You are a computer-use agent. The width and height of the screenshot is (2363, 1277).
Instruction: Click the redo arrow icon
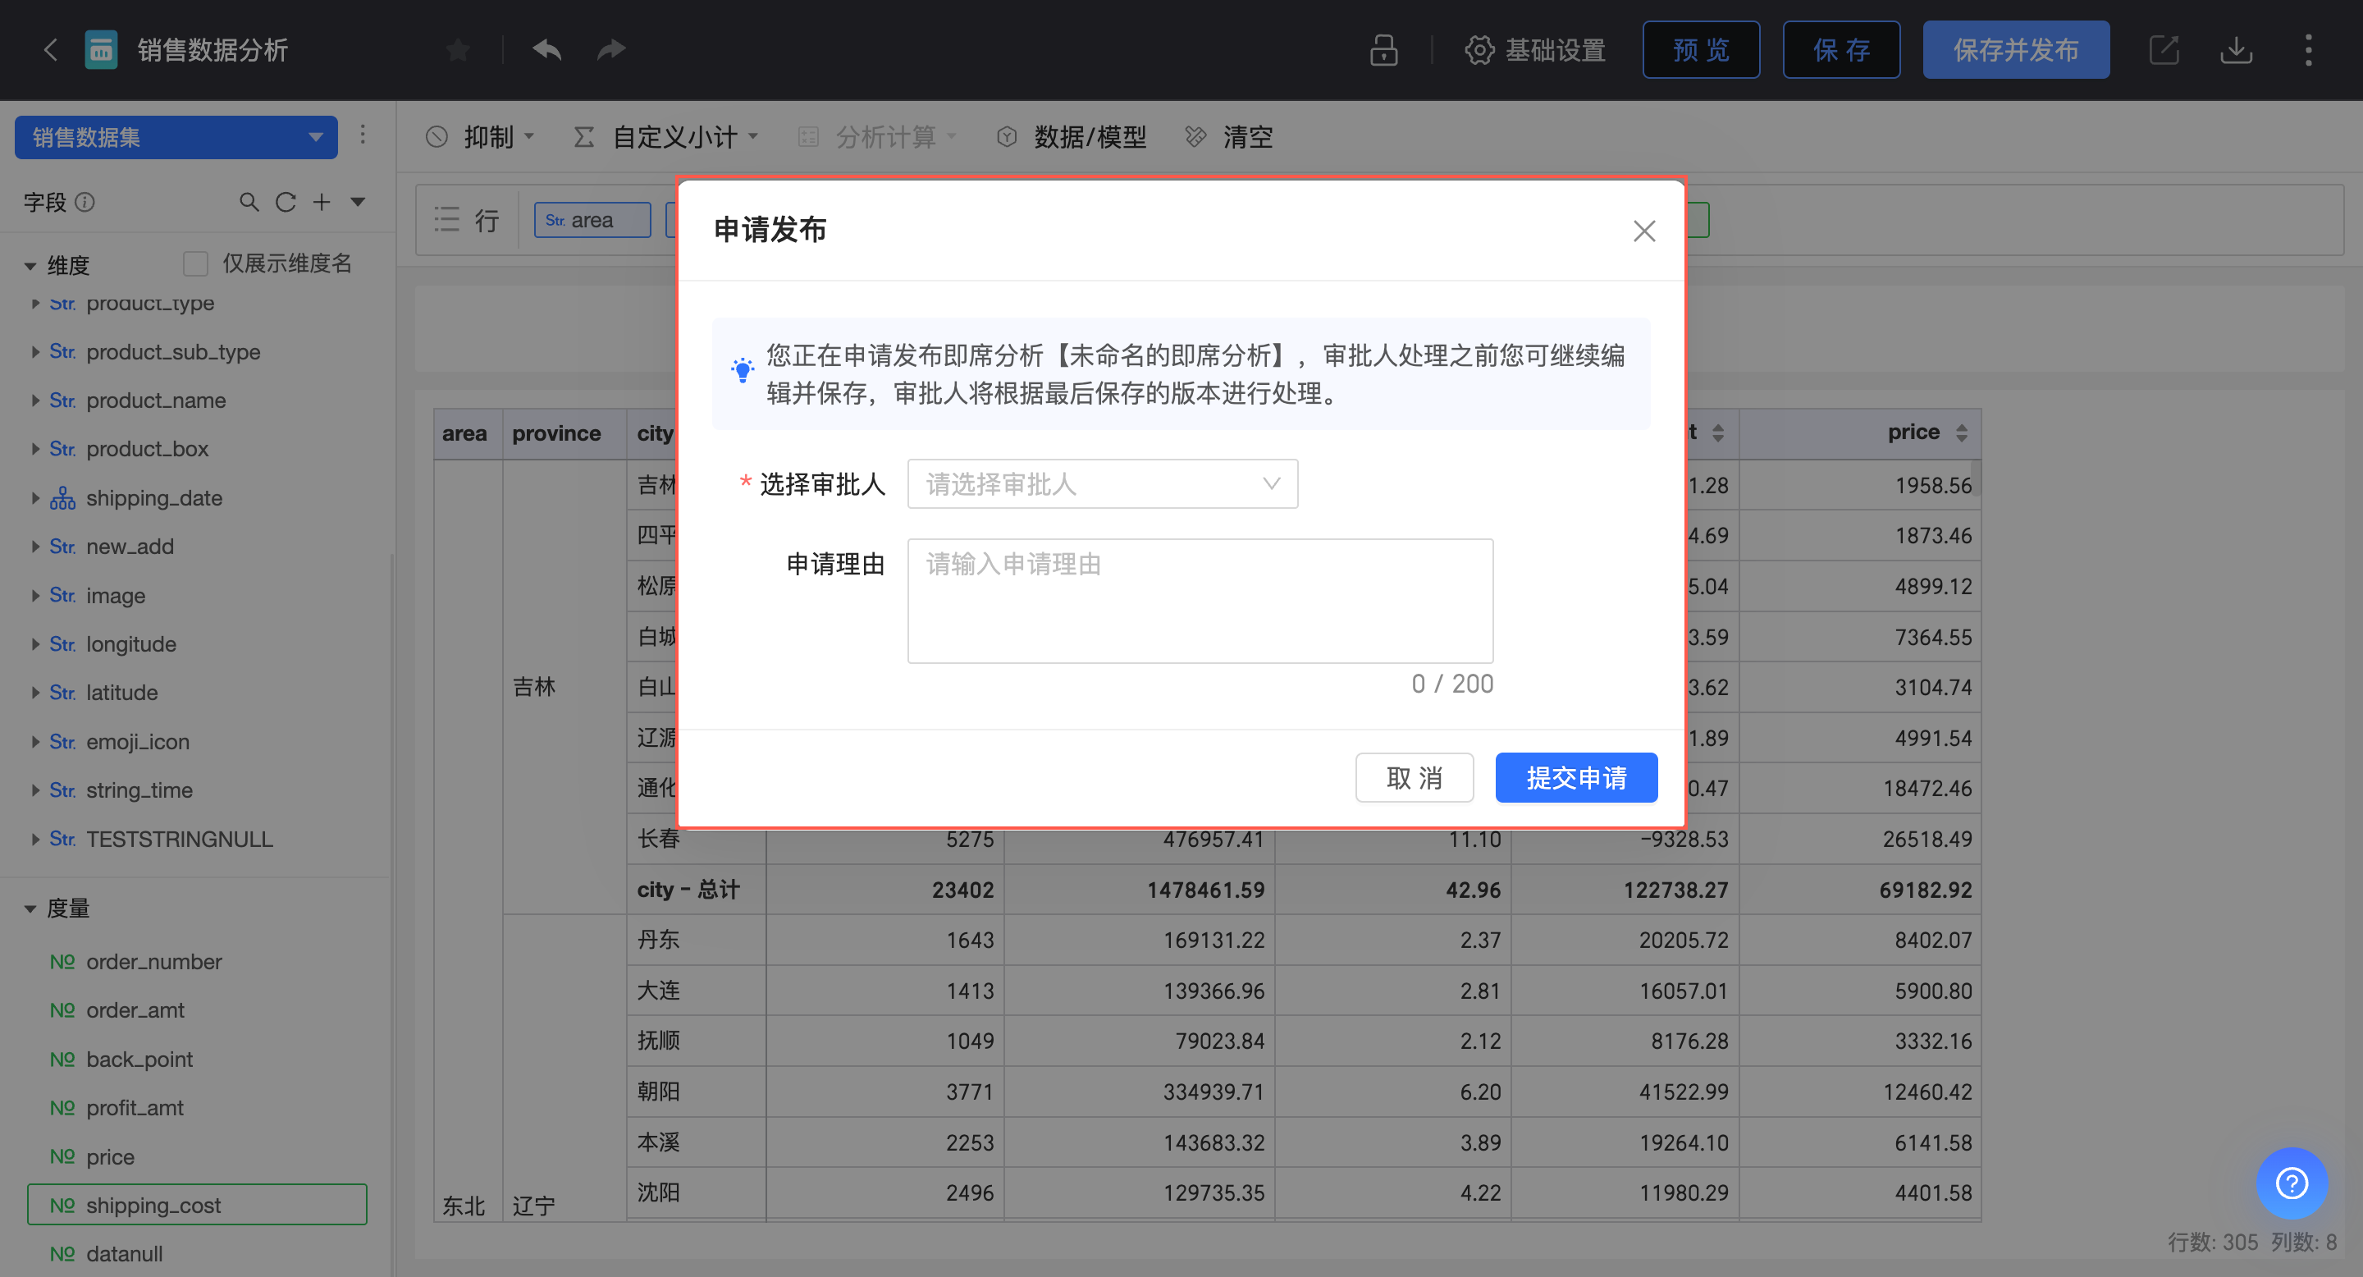click(x=611, y=49)
